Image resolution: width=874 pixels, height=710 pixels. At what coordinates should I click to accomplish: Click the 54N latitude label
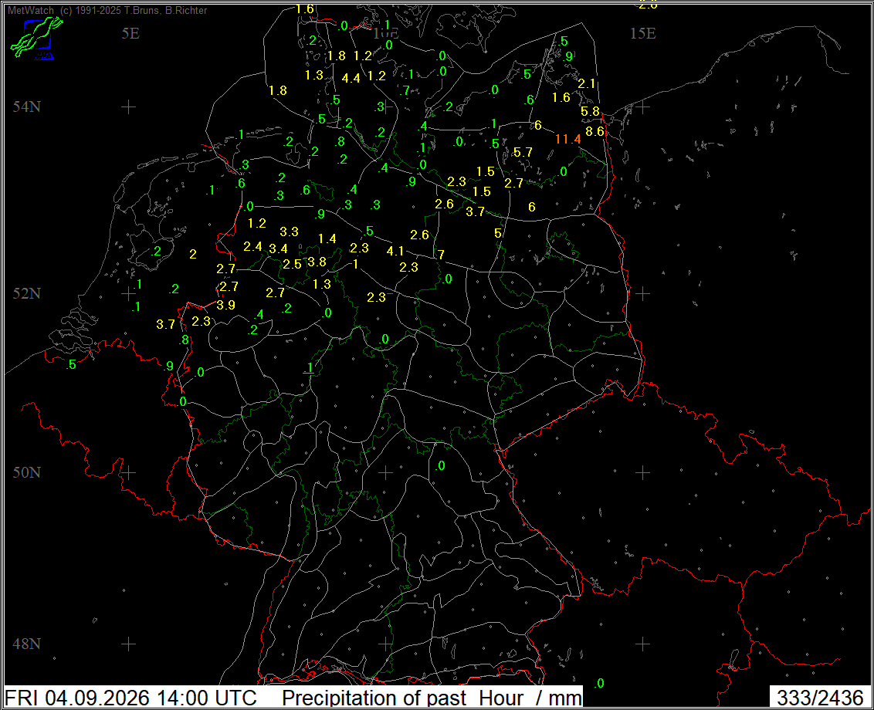pos(27,106)
